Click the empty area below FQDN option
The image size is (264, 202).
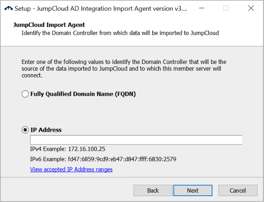128,111
